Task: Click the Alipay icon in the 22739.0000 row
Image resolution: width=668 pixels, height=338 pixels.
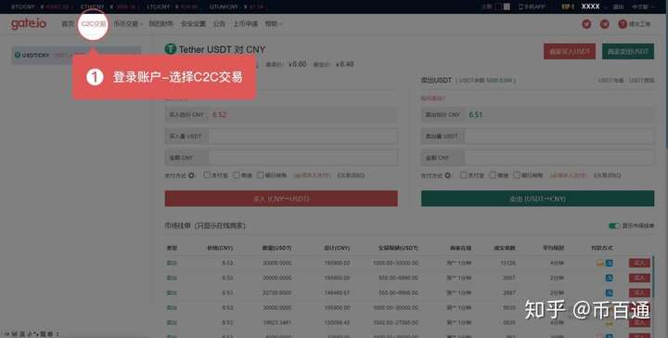Action: coord(610,292)
